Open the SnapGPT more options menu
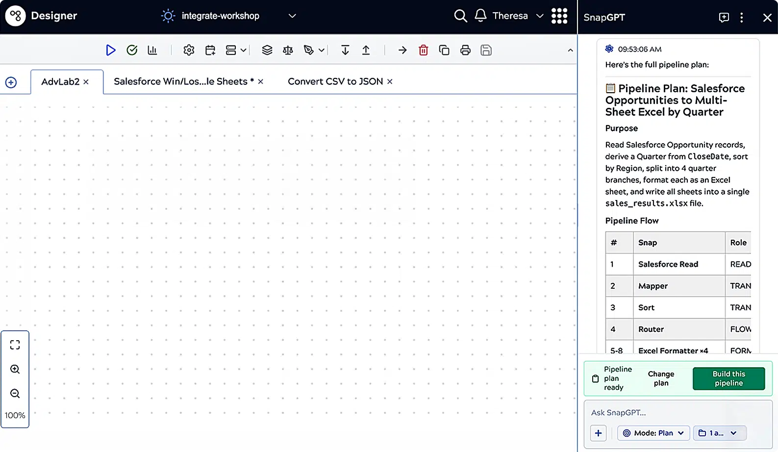This screenshot has width=778, height=452. coord(741,18)
